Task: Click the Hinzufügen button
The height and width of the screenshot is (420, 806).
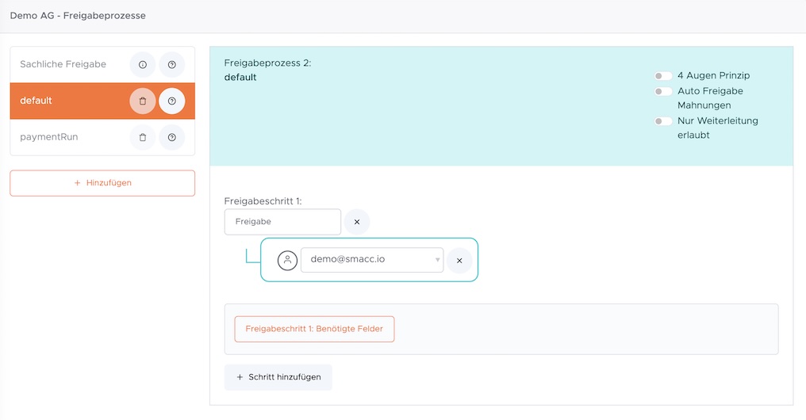Action: coord(102,183)
